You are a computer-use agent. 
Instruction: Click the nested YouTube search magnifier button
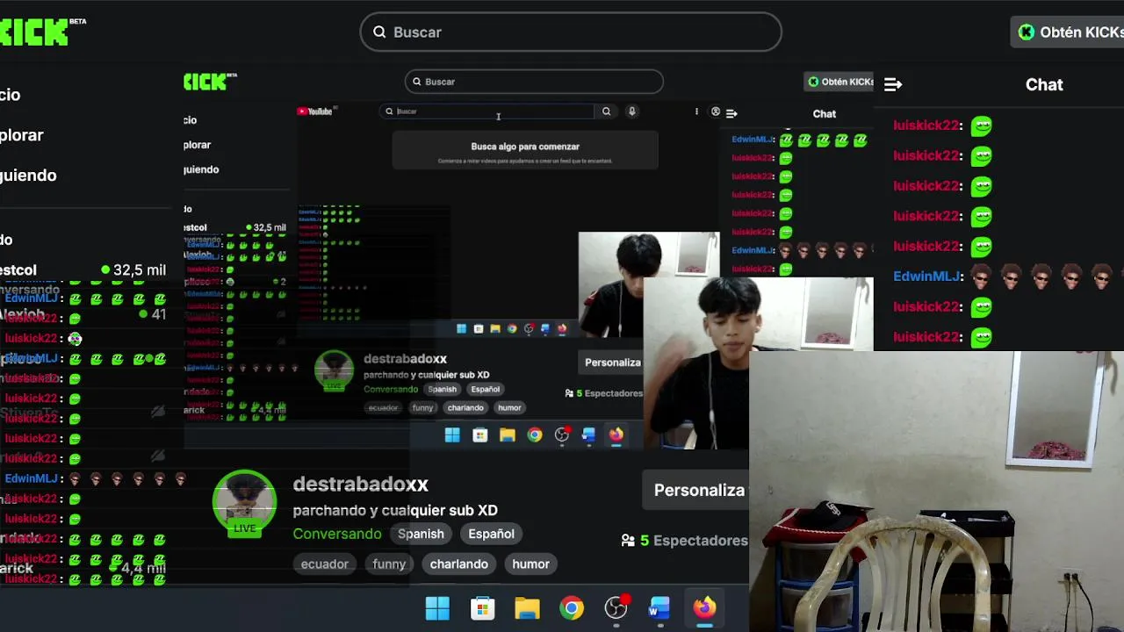pyautogui.click(x=606, y=111)
